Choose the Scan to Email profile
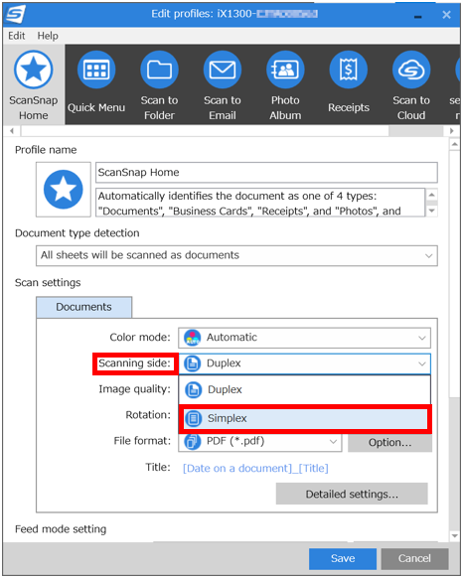 click(x=223, y=84)
